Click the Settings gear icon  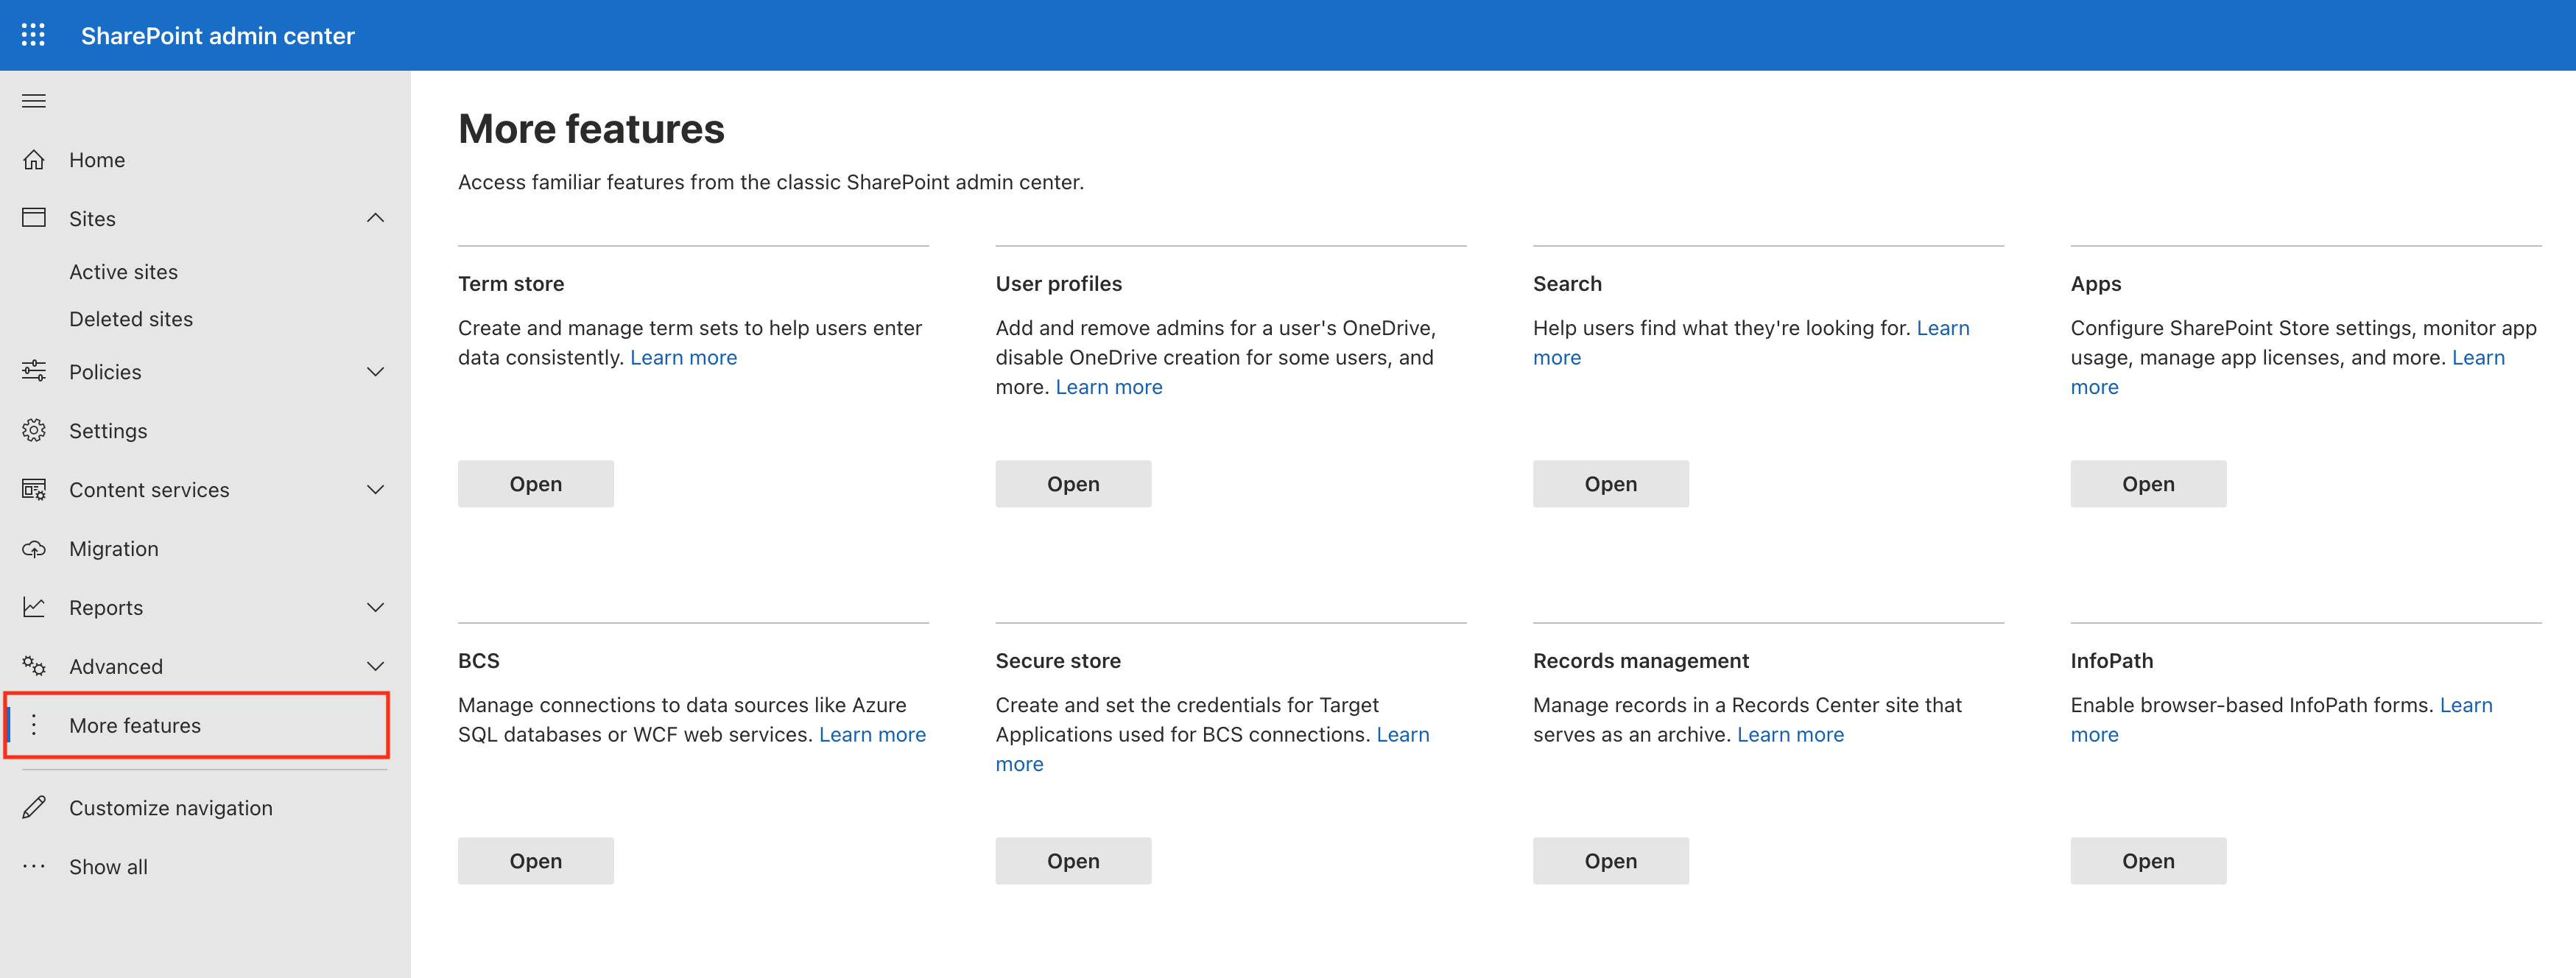coord(34,431)
